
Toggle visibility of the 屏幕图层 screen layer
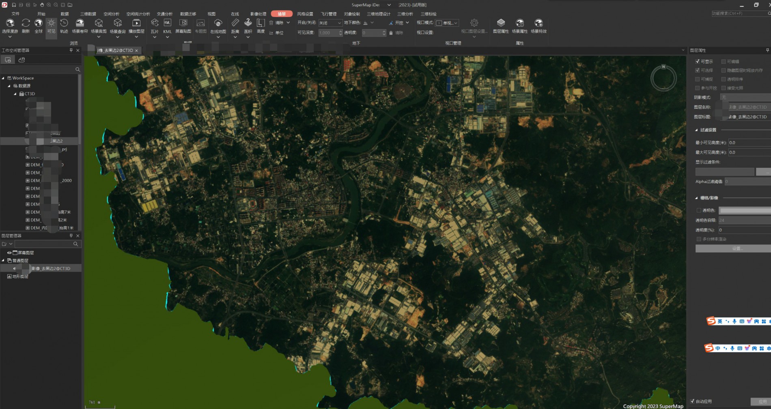point(9,253)
